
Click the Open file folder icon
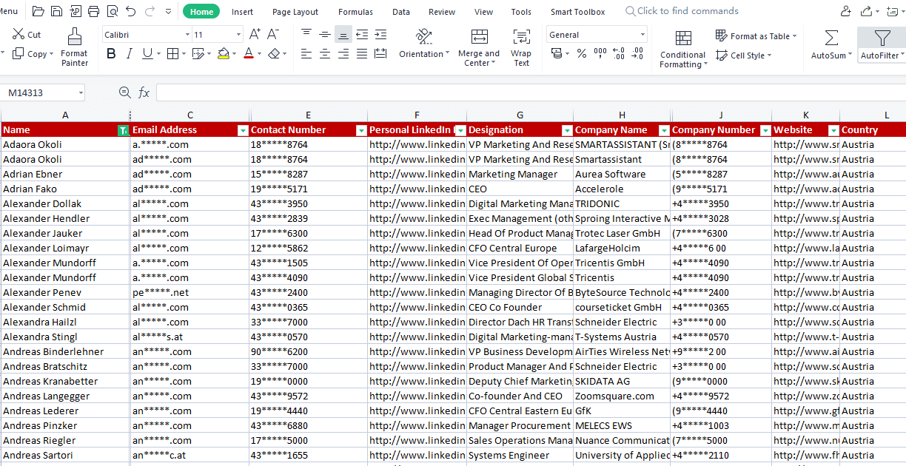[x=38, y=11]
